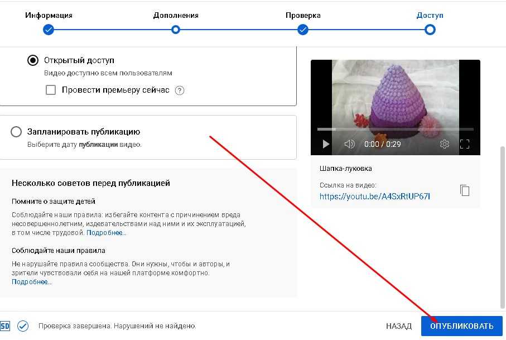Select the Открытый доступ radio button
This screenshot has width=506, height=340.
(x=33, y=60)
